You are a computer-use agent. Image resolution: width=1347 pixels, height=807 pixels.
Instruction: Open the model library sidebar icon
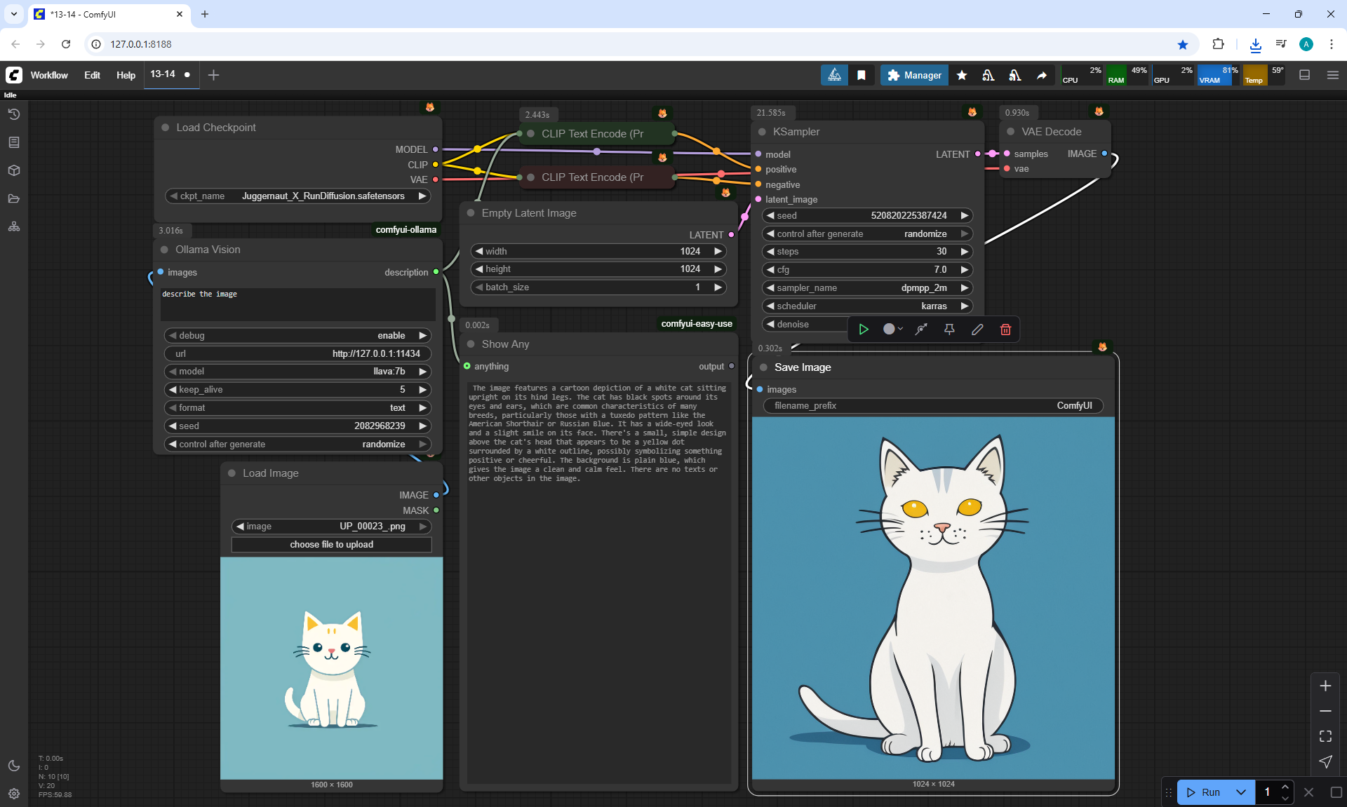click(x=14, y=170)
